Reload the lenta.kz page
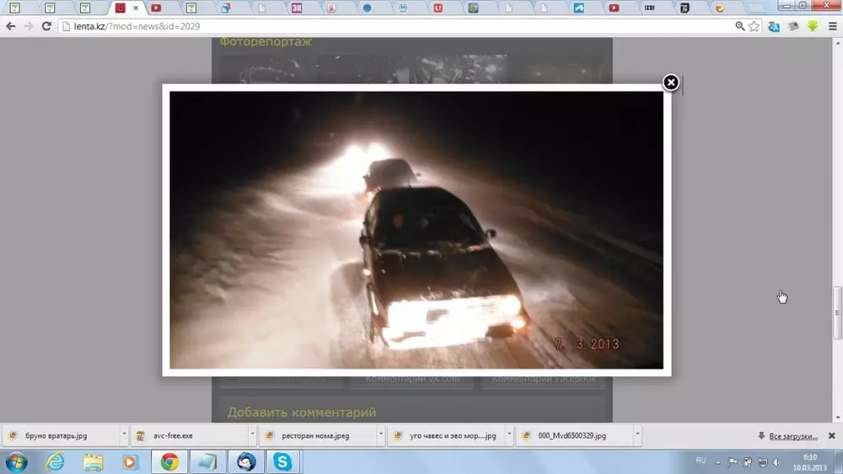 coord(46,26)
